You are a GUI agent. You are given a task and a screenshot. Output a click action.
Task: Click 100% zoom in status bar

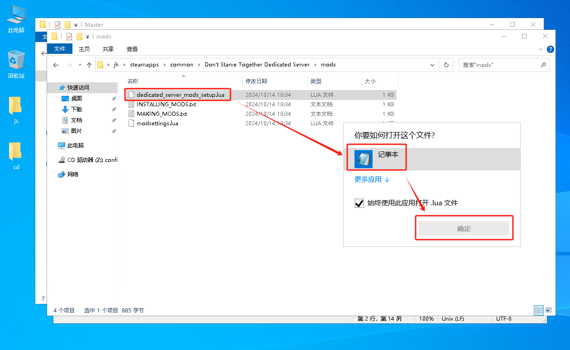[426, 319]
